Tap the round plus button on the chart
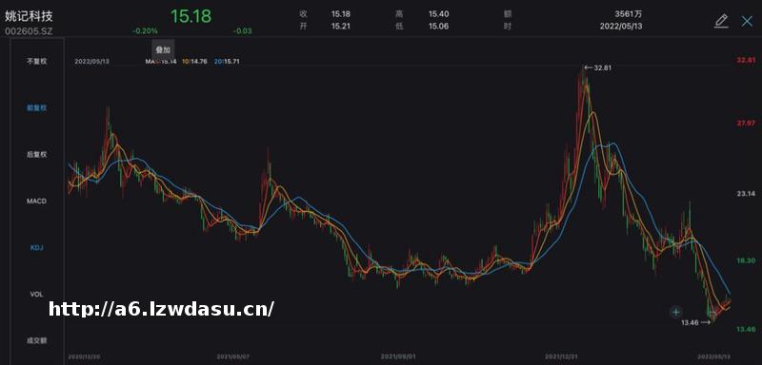Image resolution: width=762 pixels, height=365 pixels. click(676, 312)
